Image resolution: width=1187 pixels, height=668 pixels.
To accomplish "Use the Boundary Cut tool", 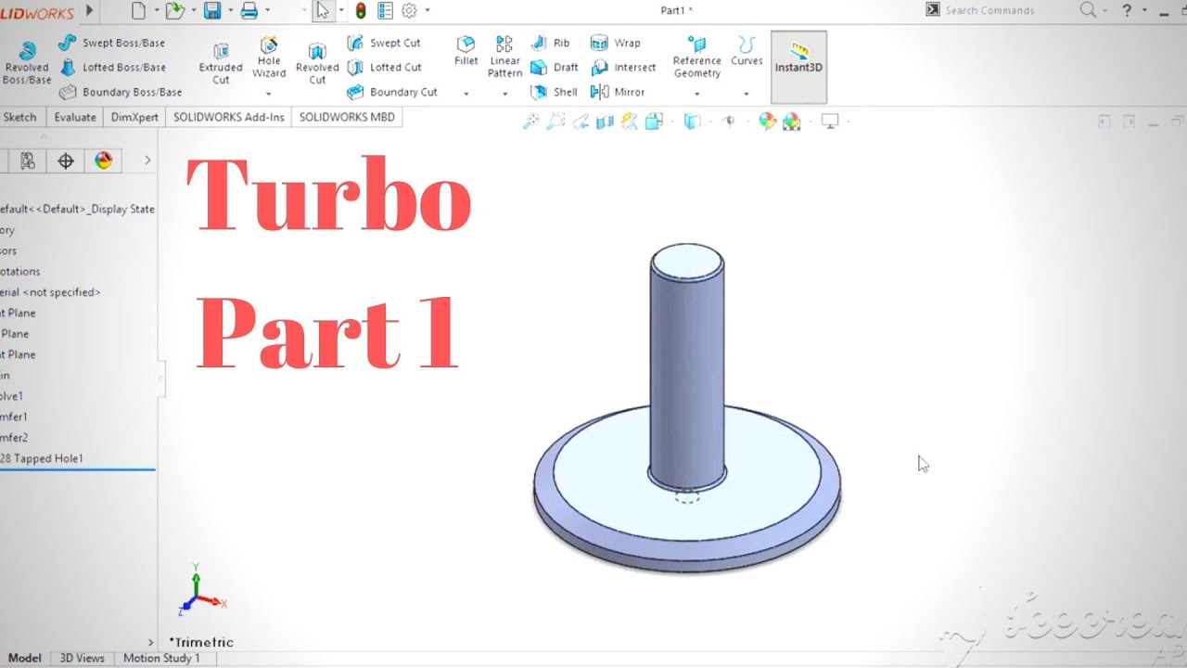I will [x=391, y=92].
